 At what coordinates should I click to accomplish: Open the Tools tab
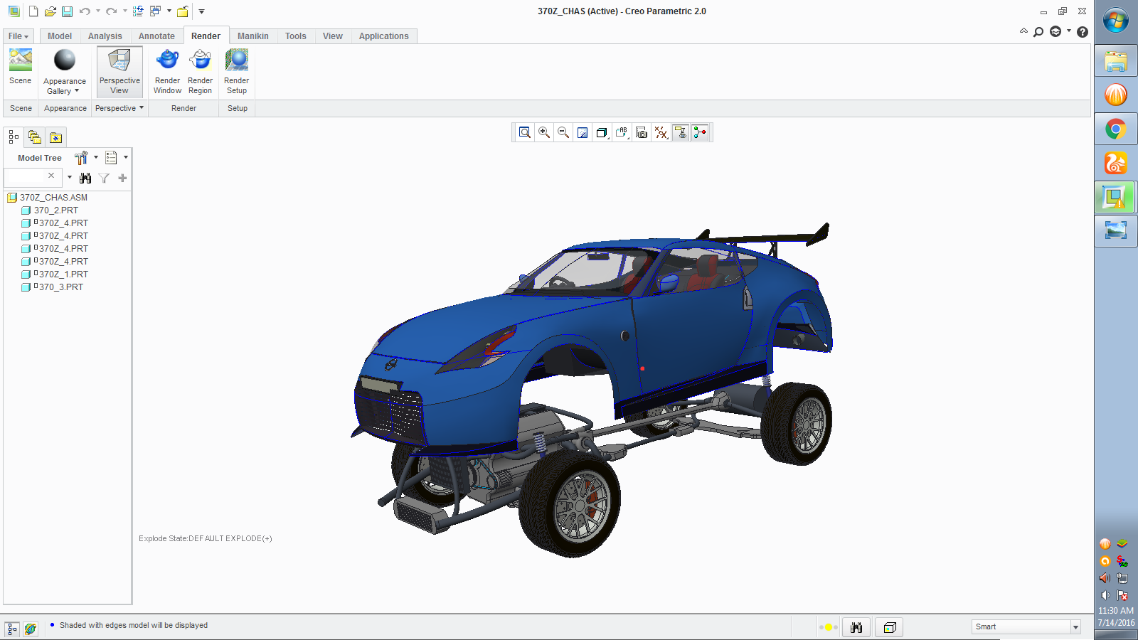pyautogui.click(x=296, y=36)
